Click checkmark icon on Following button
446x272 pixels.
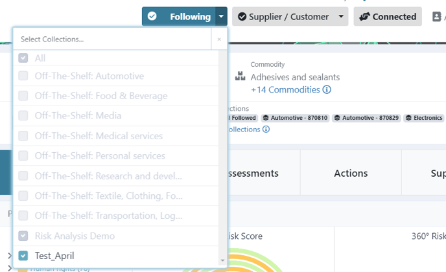coord(152,16)
